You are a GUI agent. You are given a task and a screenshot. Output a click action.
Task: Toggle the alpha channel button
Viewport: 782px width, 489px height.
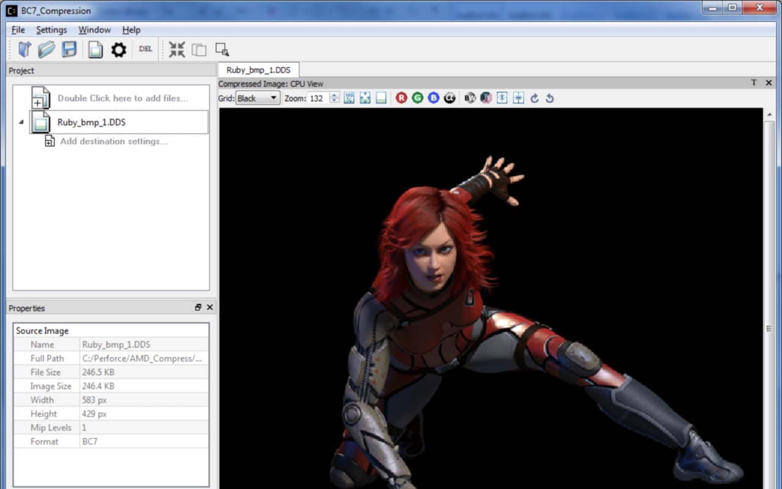point(450,98)
